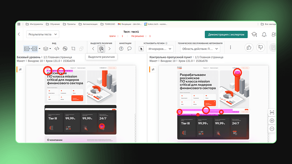Click the Тест: тест1 title
This screenshot has height=164, width=292.
tap(131, 32)
